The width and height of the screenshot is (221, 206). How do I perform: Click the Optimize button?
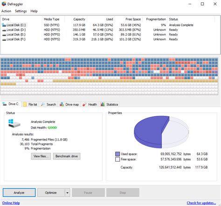51,192
